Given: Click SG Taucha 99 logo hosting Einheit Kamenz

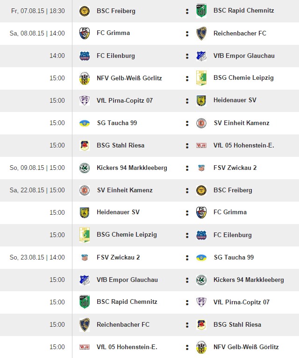Looking at the screenshot, I should 85,123.
